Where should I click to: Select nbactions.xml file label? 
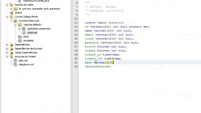point(26,64)
